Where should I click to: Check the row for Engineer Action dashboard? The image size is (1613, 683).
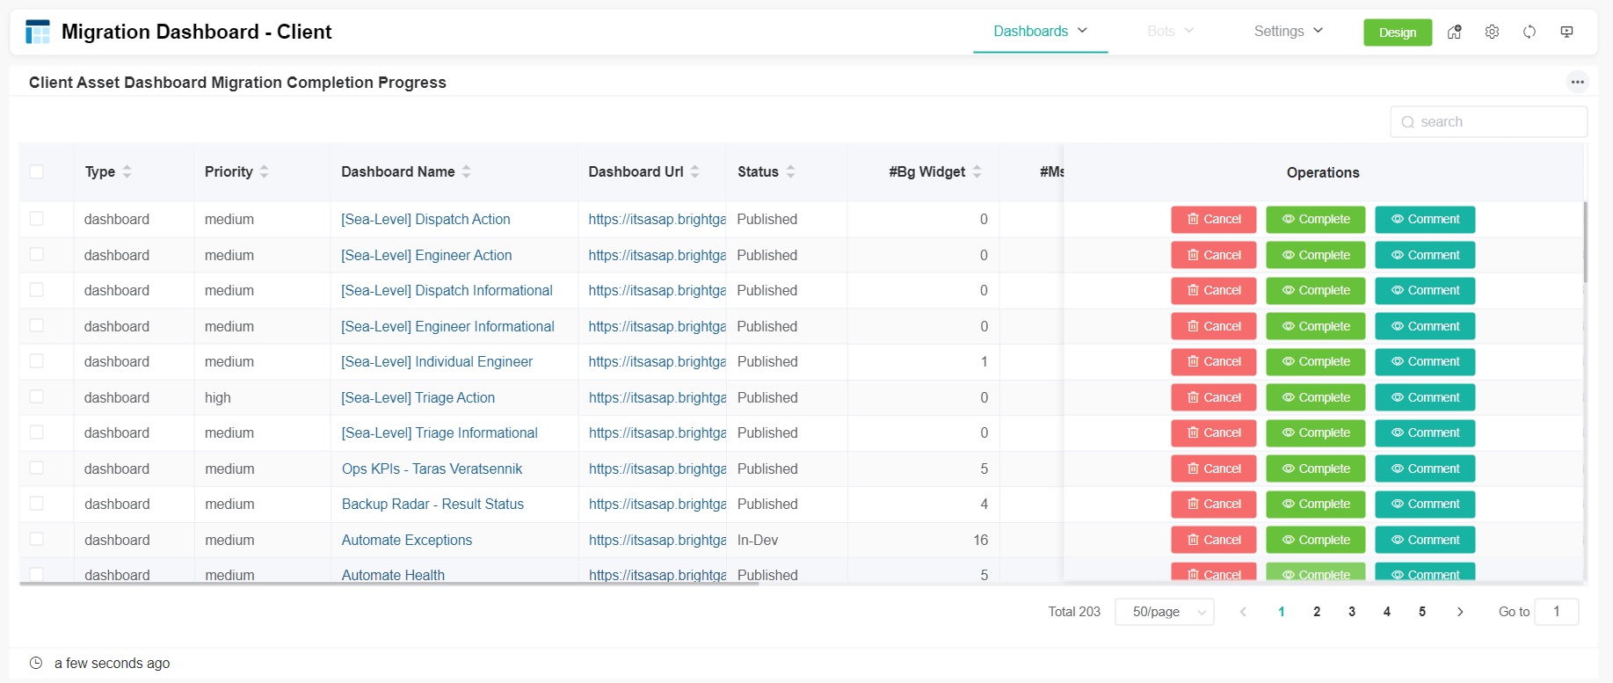click(x=36, y=254)
